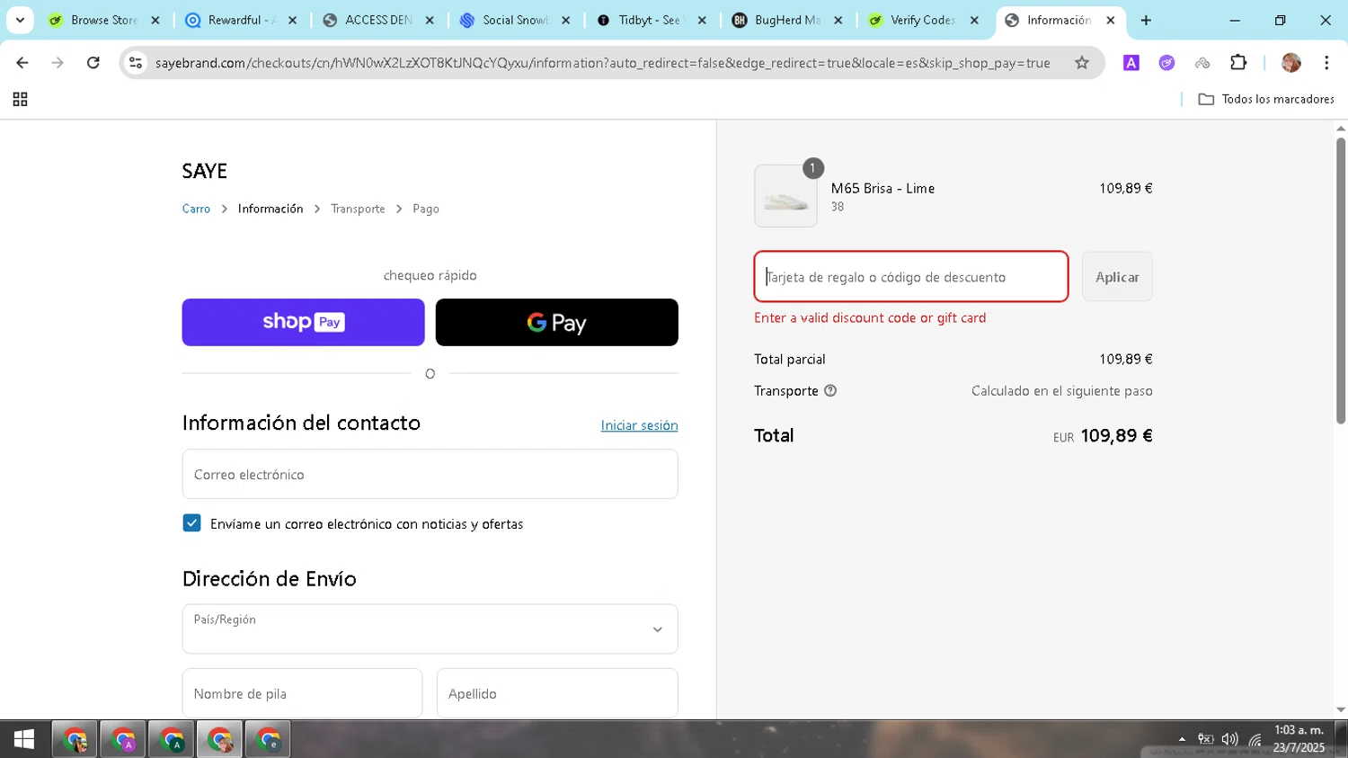The image size is (1348, 758).
Task: Click the Pago breadcrumb step
Action: click(426, 209)
